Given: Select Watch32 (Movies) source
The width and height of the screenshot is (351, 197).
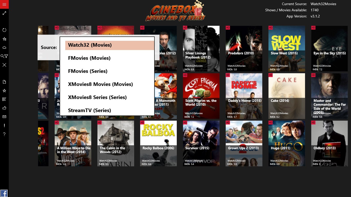Looking at the screenshot, I should 110,45.
